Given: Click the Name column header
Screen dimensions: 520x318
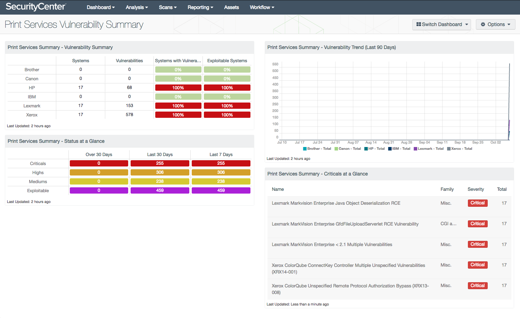Looking at the screenshot, I should click(x=278, y=189).
